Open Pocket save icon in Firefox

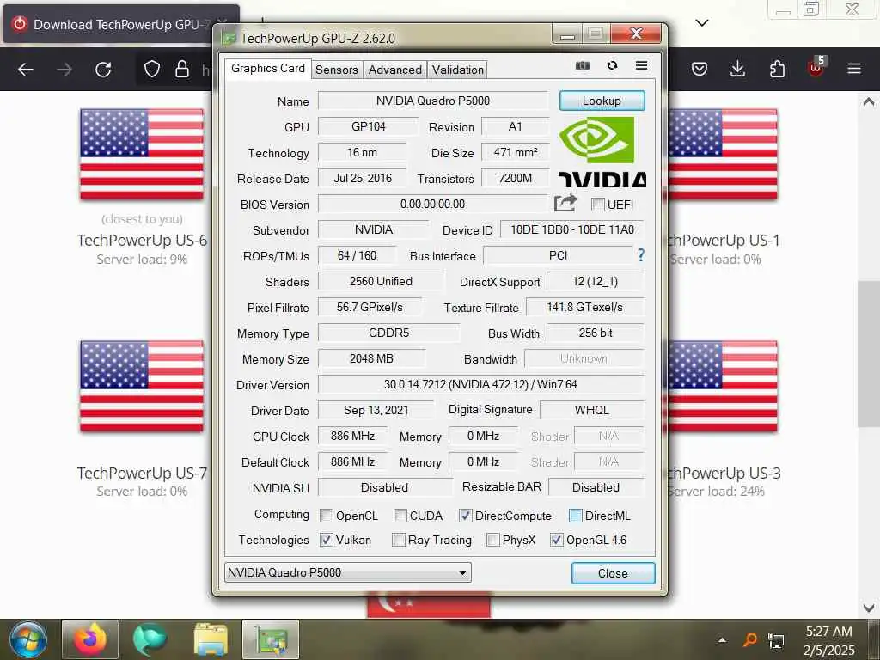tap(700, 70)
